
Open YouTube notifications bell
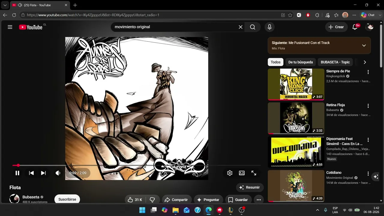coord(355,27)
